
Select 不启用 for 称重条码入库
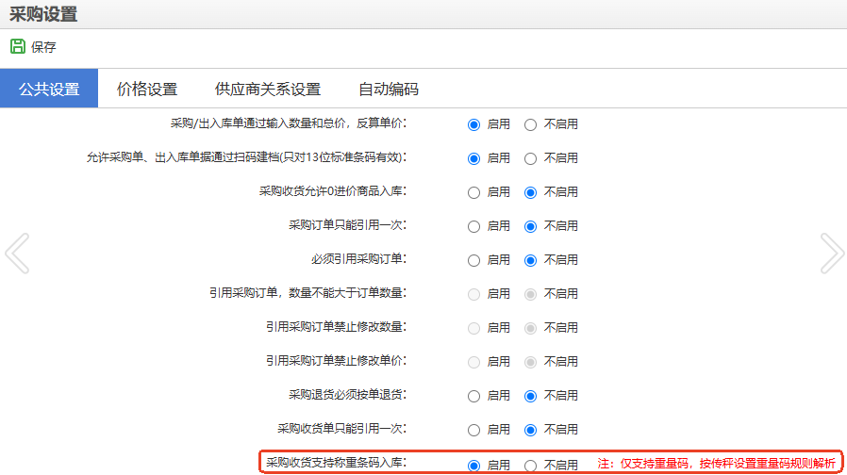point(531,465)
